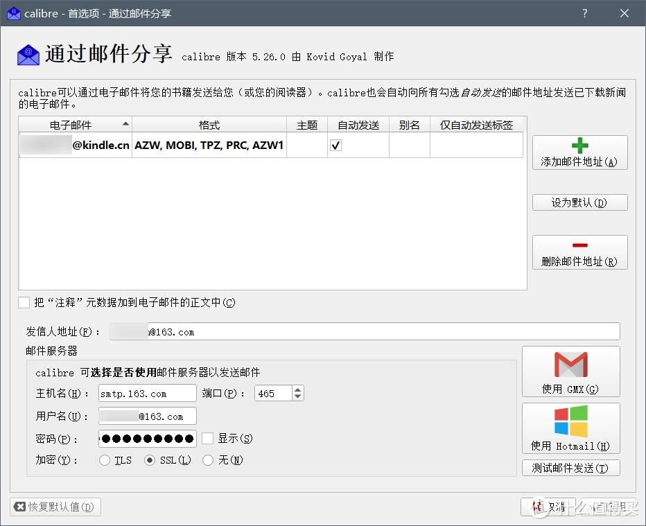Image resolution: width=646 pixels, height=526 pixels.
Task: Select TLS encryption option
Action: point(105,460)
